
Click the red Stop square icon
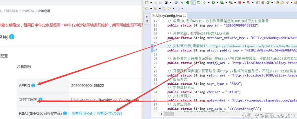coord(240,2)
